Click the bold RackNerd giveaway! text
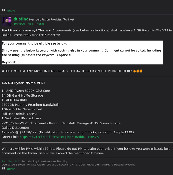Screen dimensions: 173x175 19,30
